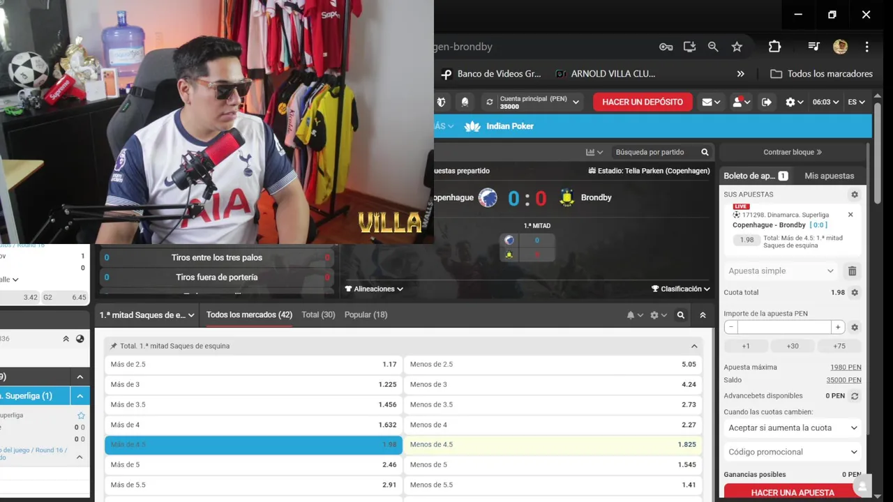
Task: Switch to the Popular (18) tab
Action: click(x=366, y=315)
